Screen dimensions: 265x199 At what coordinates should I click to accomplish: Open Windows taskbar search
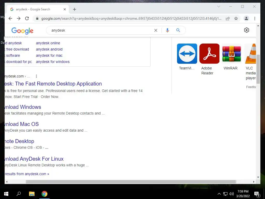pos(19,194)
